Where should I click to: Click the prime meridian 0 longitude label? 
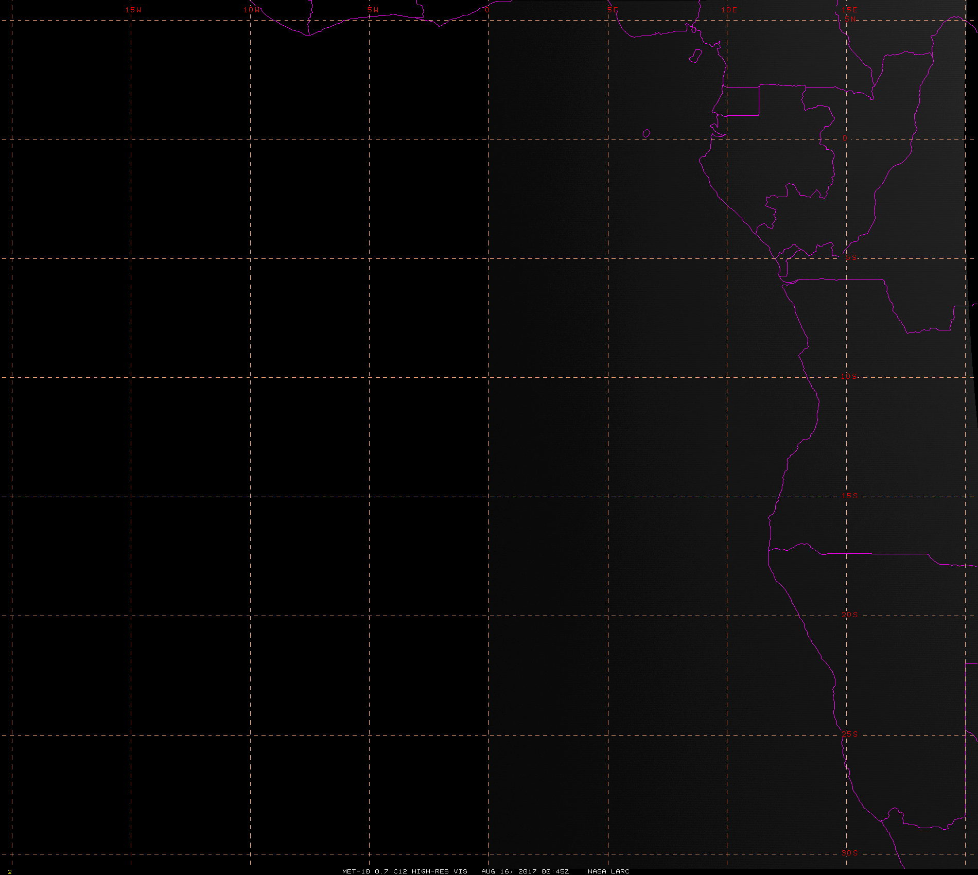coord(487,10)
